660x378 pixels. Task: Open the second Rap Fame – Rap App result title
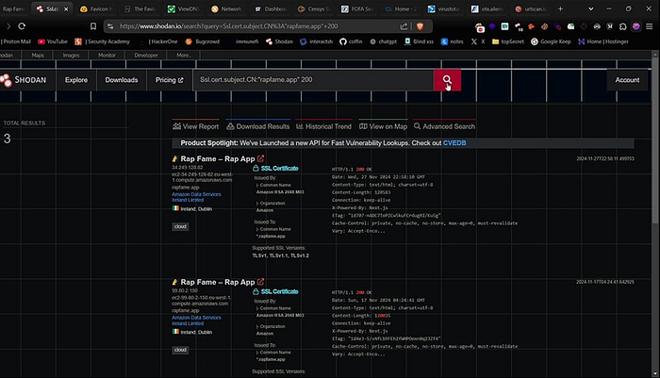point(218,282)
